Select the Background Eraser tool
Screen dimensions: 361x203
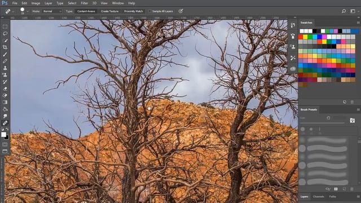click(x=5, y=95)
